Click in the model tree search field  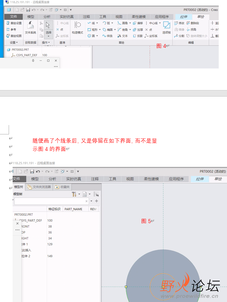(x=51, y=201)
